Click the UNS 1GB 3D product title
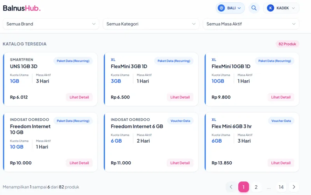The height and width of the screenshot is (195, 311). coord(24,66)
